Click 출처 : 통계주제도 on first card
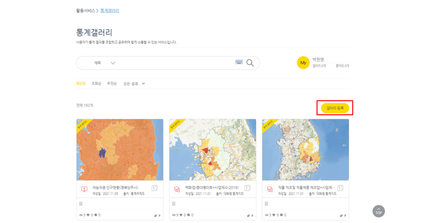Screen dimensions: 426x223 pyautogui.click(x=134, y=194)
